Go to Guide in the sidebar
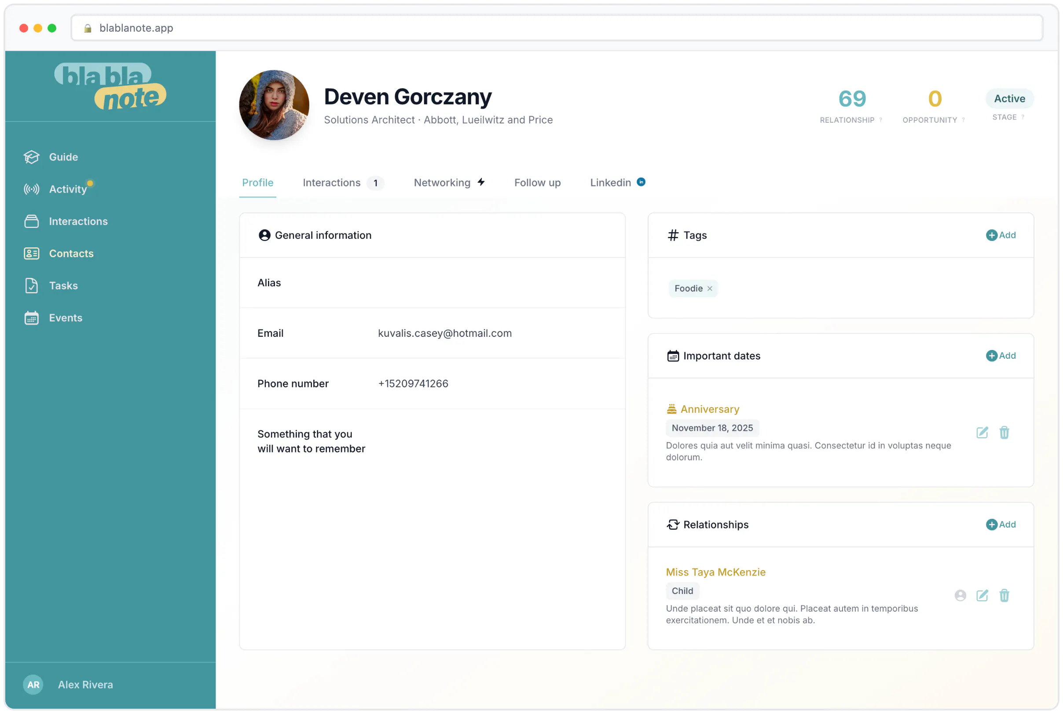 point(63,157)
